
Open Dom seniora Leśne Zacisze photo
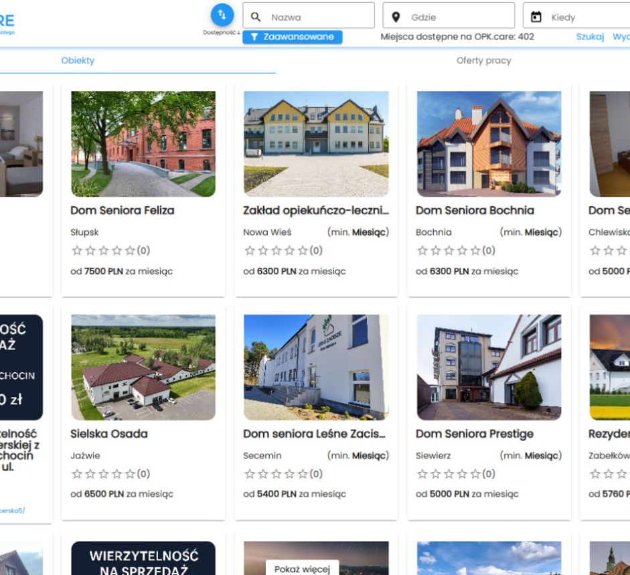pos(316,367)
